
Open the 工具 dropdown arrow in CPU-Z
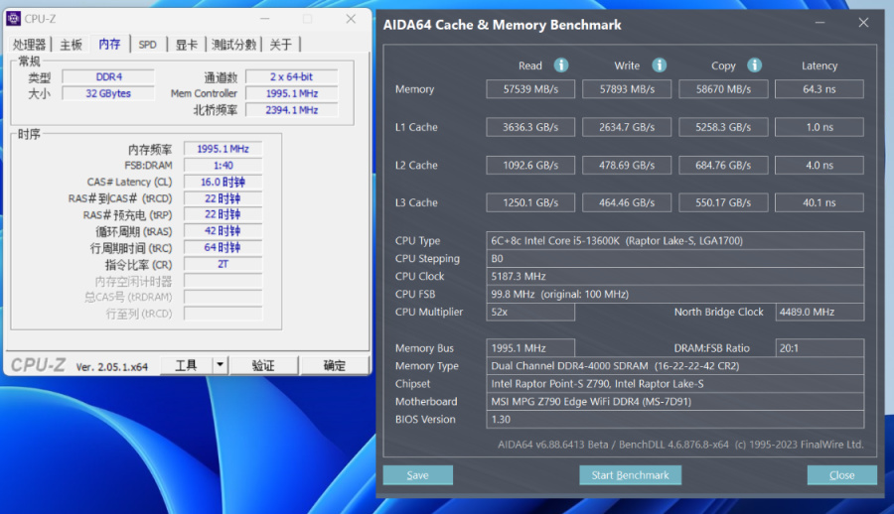(221, 365)
